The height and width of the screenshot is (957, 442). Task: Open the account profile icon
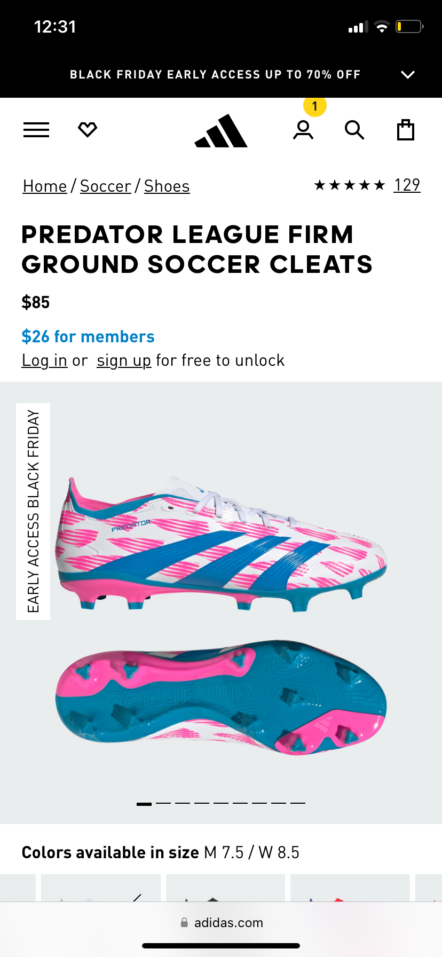pos(303,130)
